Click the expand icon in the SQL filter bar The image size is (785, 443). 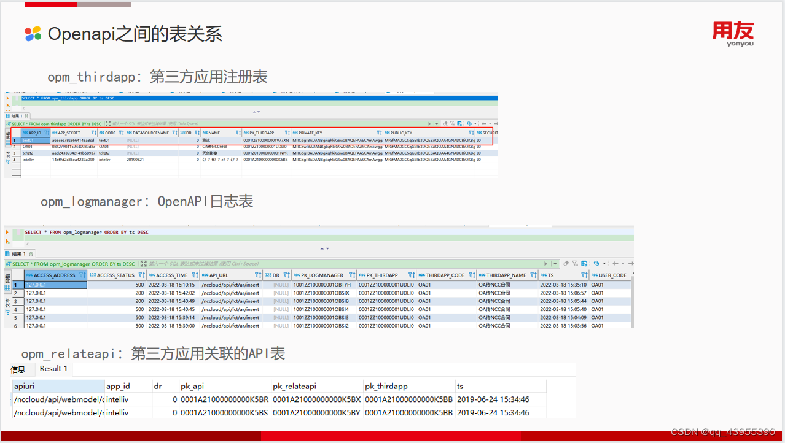(143, 263)
